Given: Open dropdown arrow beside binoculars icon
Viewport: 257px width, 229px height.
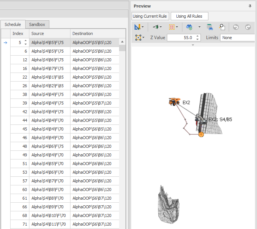Looking at the screenshot, I should click(199, 27).
